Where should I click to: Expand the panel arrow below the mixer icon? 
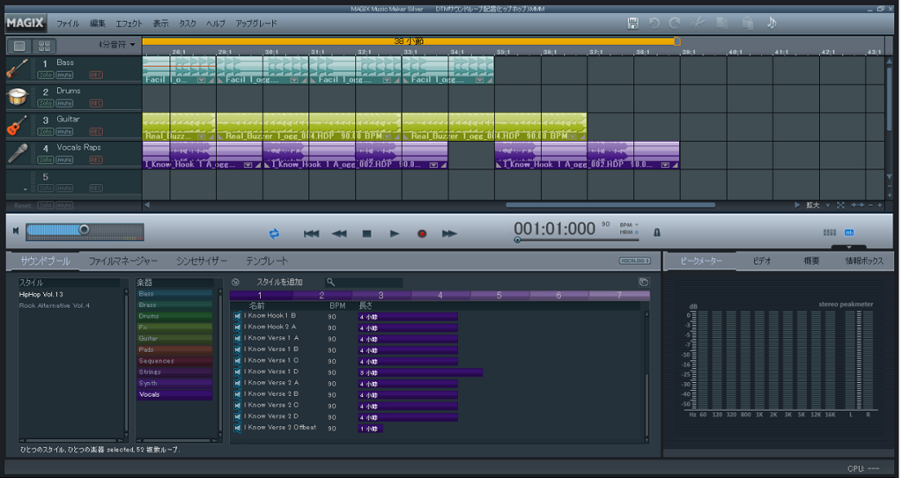point(849,247)
